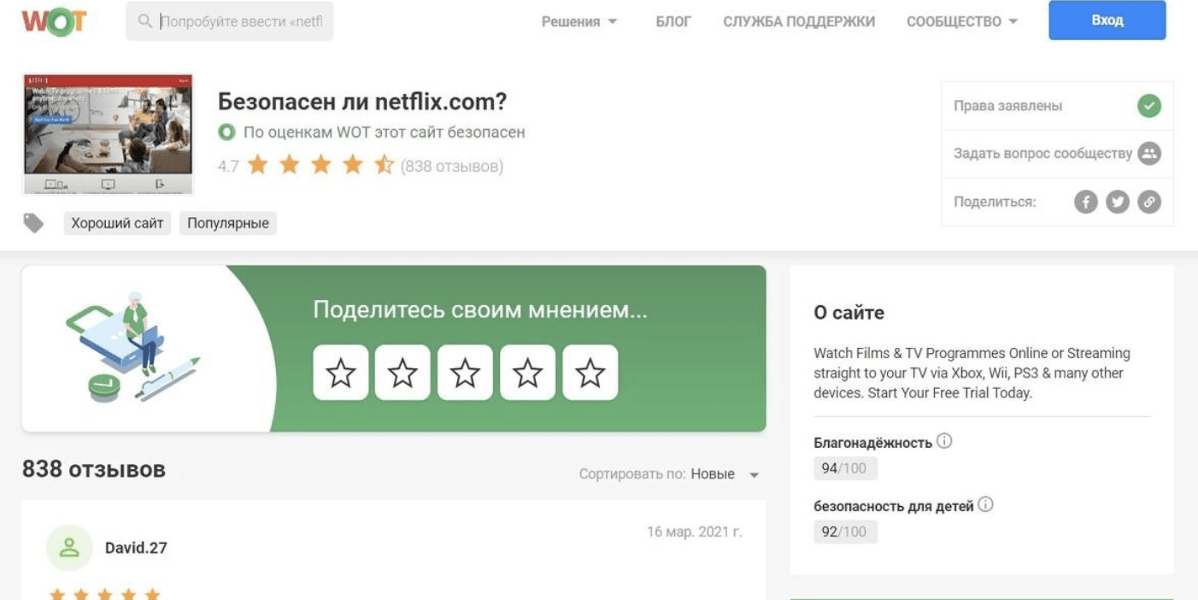The image size is (1198, 600).
Task: Click the 92/100 child safety score
Action: [845, 532]
